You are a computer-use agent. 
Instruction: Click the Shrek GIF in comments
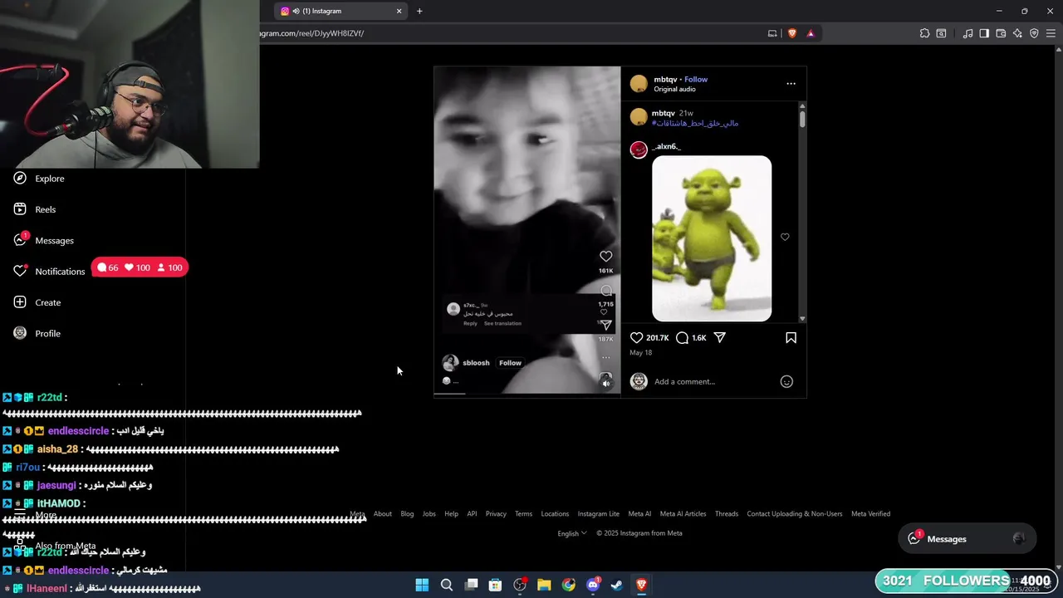point(712,238)
